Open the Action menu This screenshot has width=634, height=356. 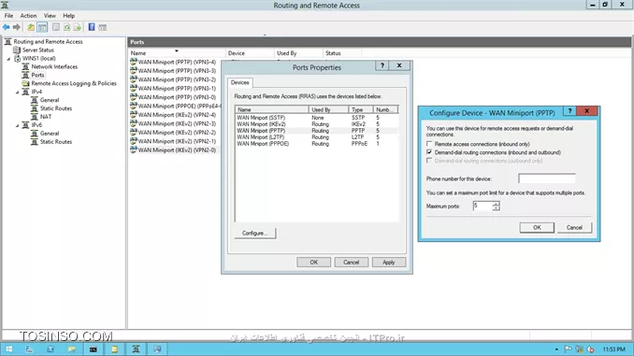pos(28,15)
